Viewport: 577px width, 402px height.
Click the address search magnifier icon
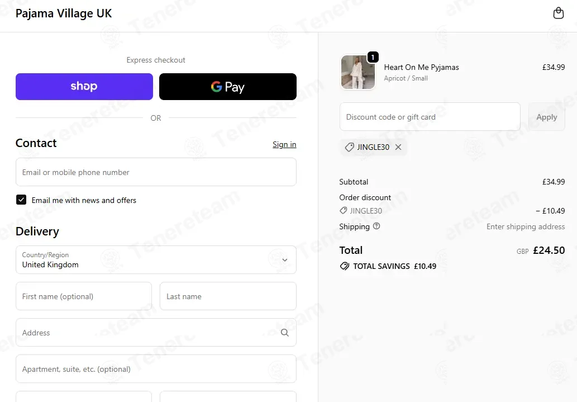(x=284, y=332)
